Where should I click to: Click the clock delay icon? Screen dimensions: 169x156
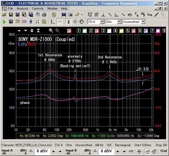[82, 22]
